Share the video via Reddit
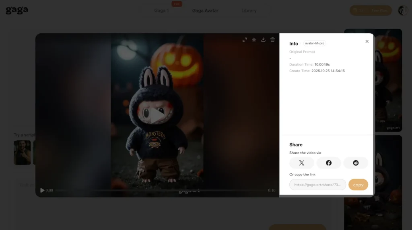 (x=356, y=163)
